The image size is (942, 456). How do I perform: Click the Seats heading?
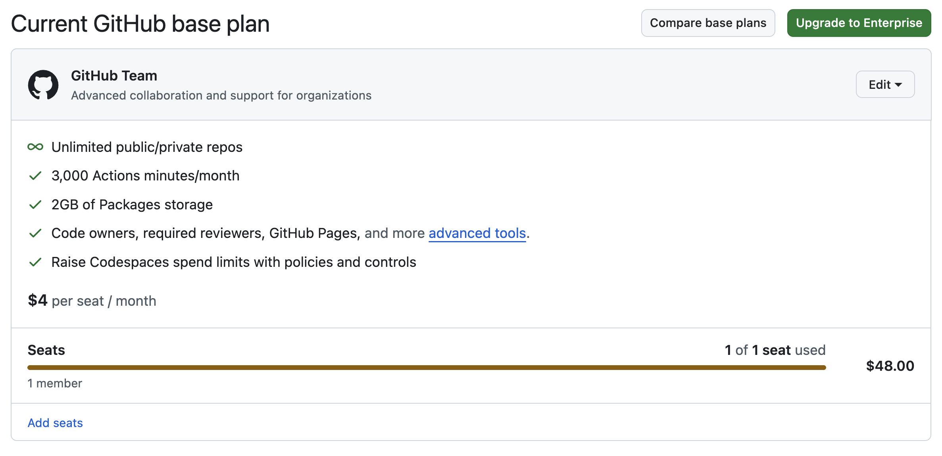point(46,350)
